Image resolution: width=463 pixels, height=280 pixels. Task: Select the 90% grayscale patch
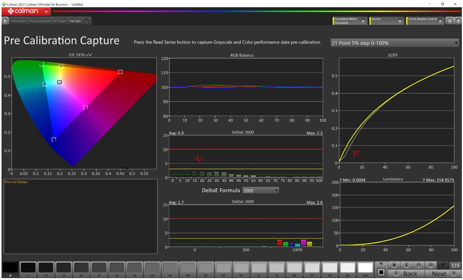[x=330, y=269]
